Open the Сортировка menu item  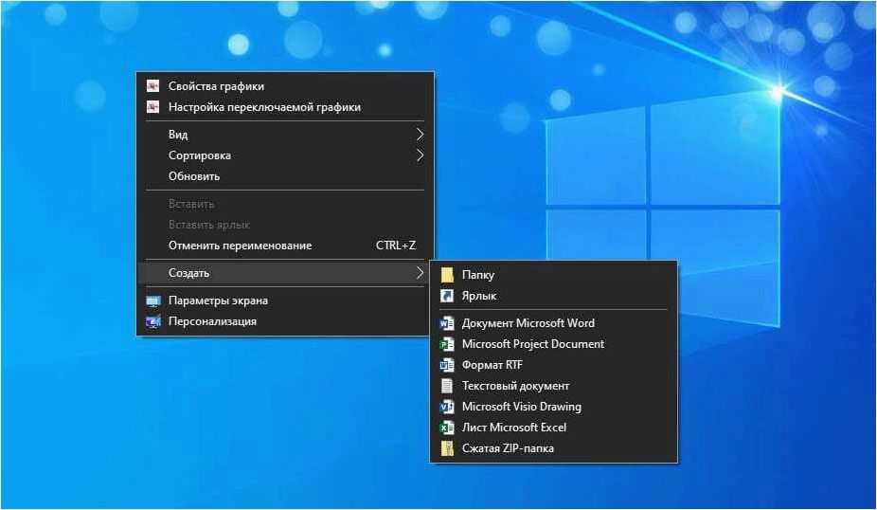pyautogui.click(x=285, y=155)
